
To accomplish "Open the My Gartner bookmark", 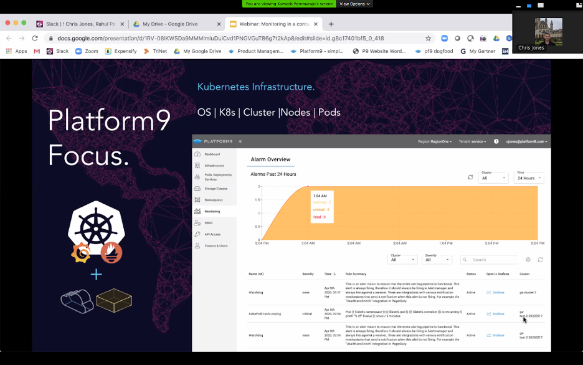I will pyautogui.click(x=478, y=51).
